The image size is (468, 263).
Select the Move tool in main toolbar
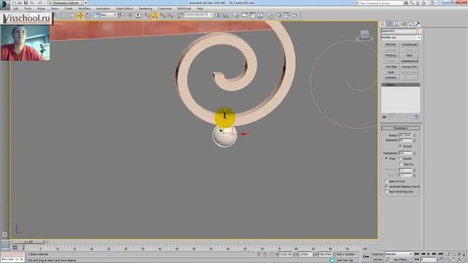click(x=80, y=15)
